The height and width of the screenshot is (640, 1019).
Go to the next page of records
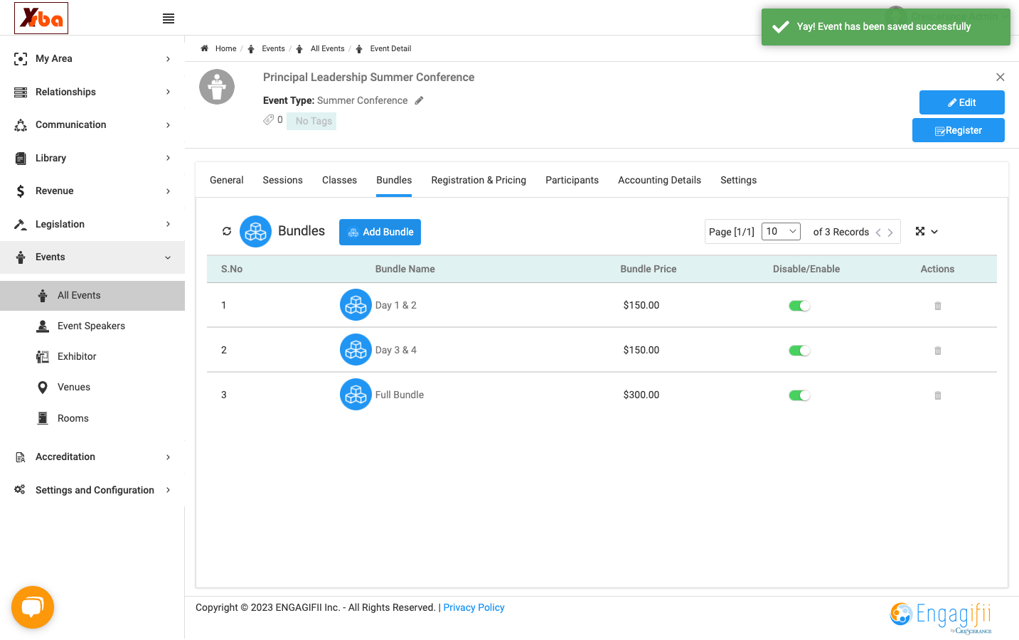[890, 233]
